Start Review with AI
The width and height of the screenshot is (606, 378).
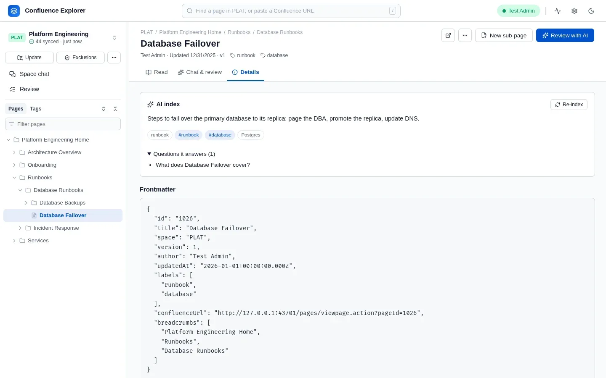pos(565,35)
